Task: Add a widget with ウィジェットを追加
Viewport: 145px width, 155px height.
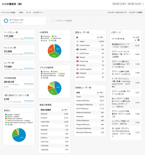Action: pyautogui.click(x=8, y=12)
